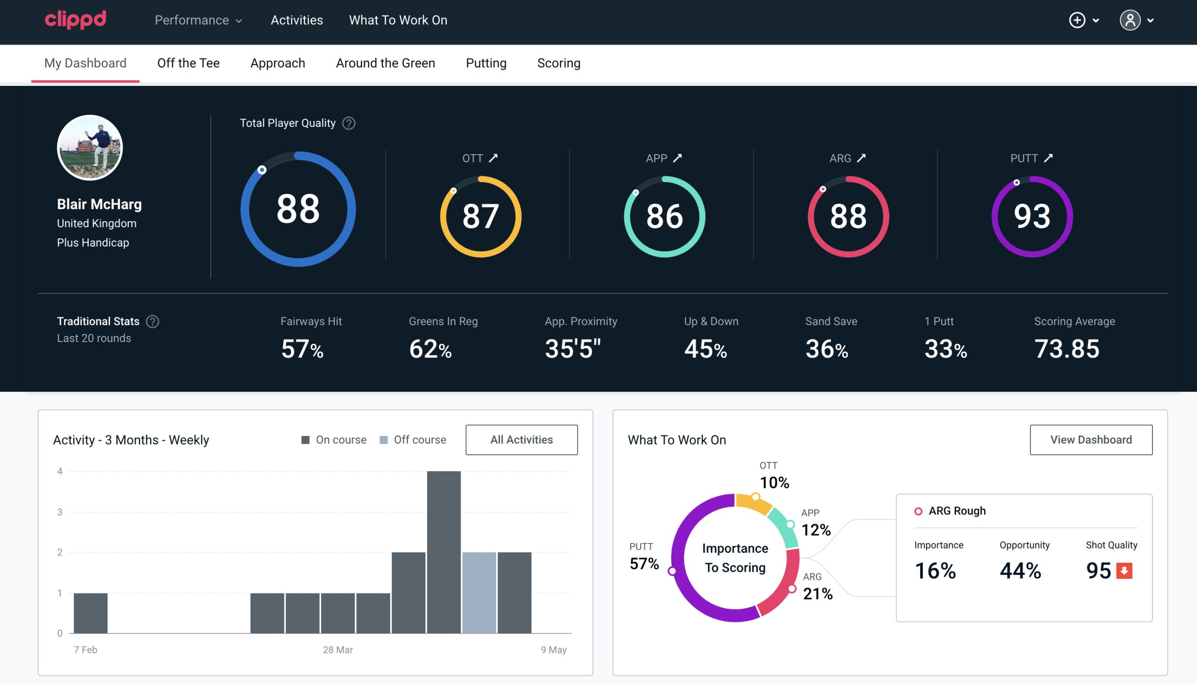The image size is (1197, 684).
Task: Click the PUTT trending arrow icon
Action: 1049,158
